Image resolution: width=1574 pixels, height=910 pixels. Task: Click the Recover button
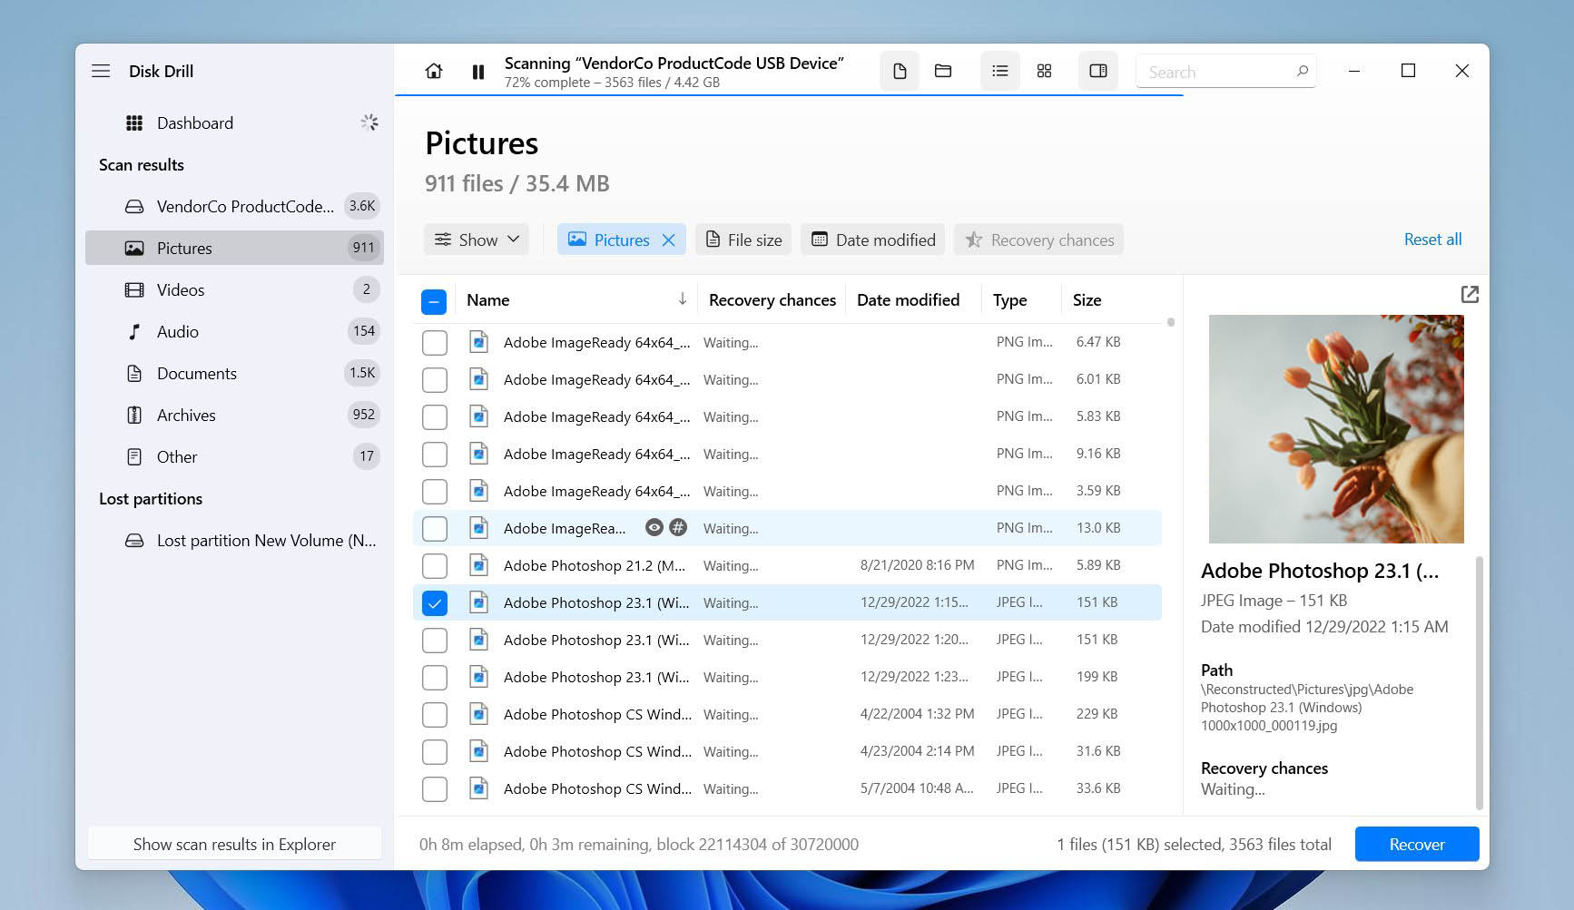(1417, 844)
